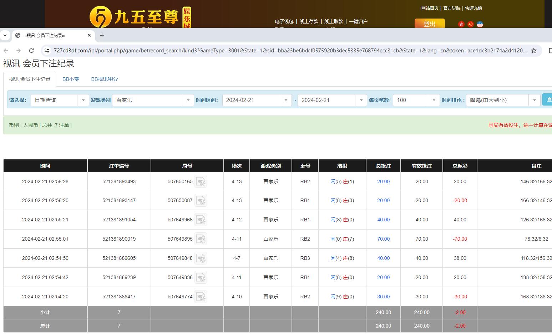Open 电子钱包 menu item
This screenshot has height=334, width=552.
284,21
